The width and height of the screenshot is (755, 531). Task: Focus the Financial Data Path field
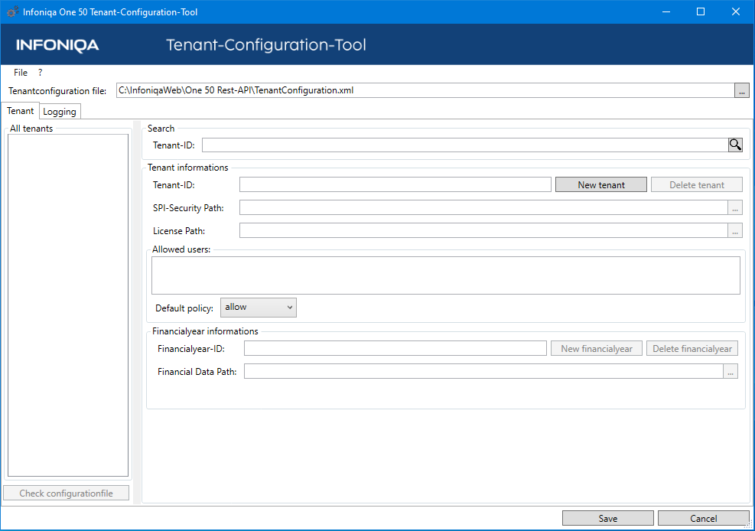484,372
